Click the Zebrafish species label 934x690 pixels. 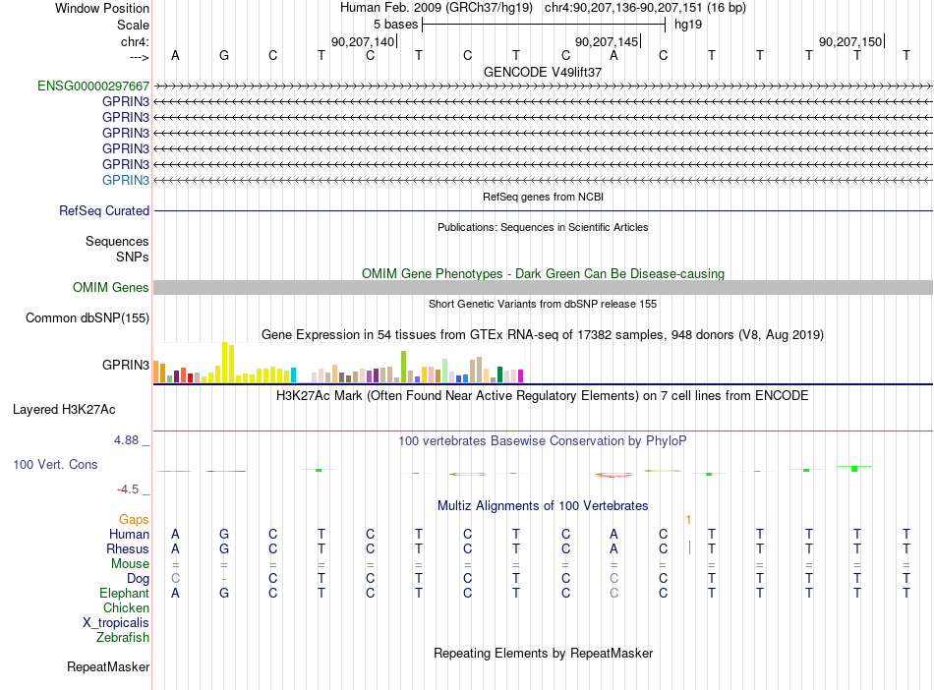(x=123, y=637)
